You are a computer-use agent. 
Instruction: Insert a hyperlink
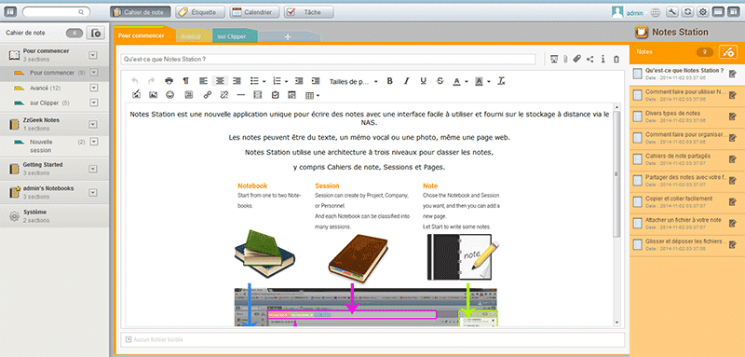pyautogui.click(x=207, y=95)
